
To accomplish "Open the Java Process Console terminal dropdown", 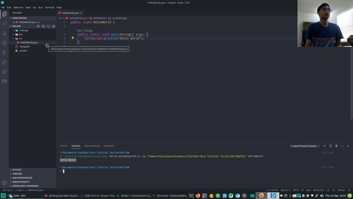I will (304, 146).
